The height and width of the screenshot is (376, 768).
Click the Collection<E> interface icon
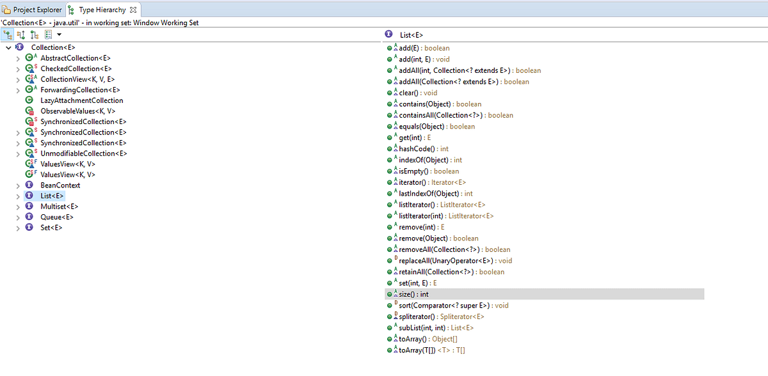point(19,47)
